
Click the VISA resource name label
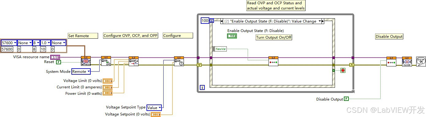pyautogui.click(x=31, y=57)
